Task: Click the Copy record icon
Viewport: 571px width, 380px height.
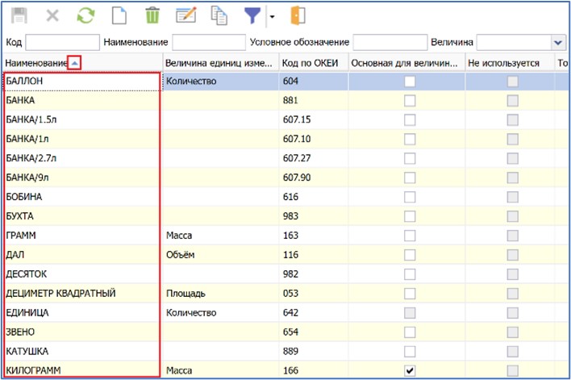Action: point(219,16)
